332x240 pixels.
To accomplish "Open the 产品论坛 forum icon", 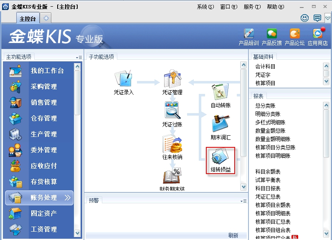I will [x=295, y=37].
